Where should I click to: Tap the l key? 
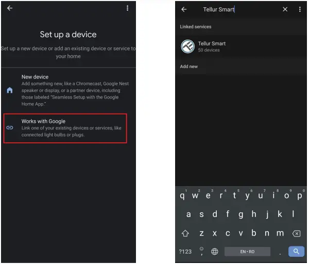pyautogui.click(x=293, y=214)
